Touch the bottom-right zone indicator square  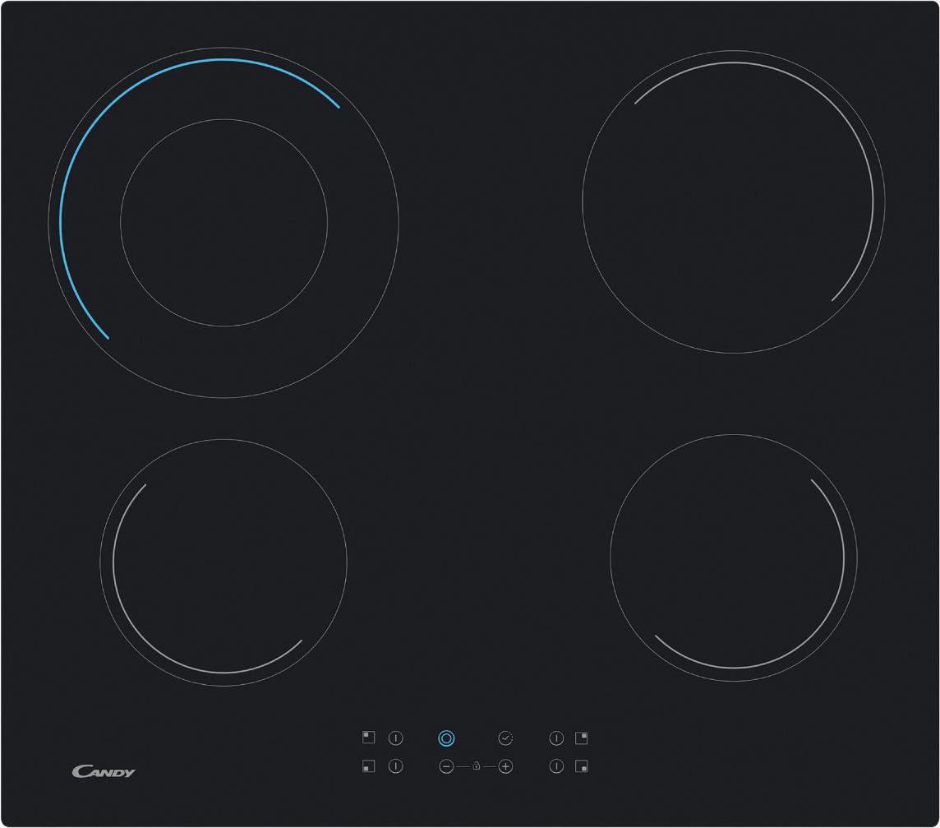(582, 766)
